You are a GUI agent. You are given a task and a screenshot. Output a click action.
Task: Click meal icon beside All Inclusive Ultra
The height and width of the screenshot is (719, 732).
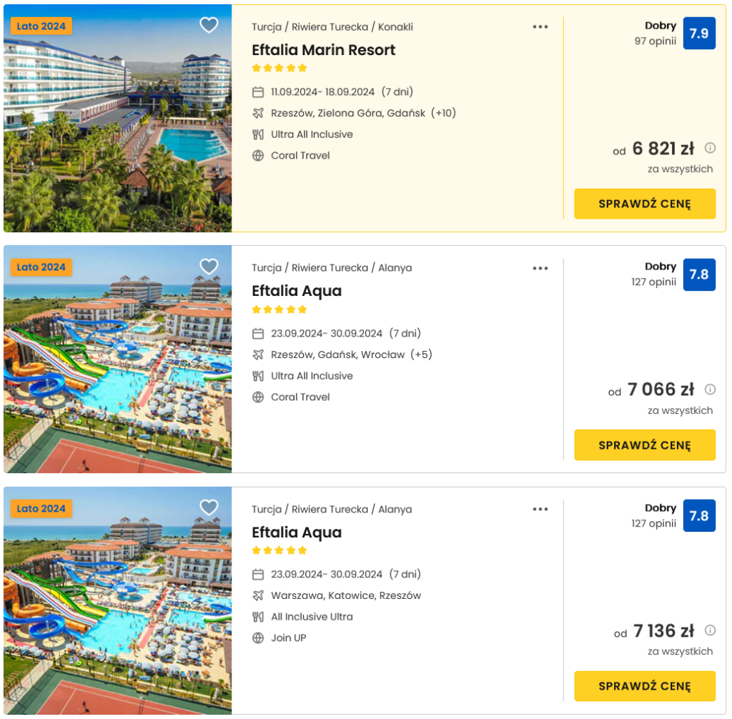coord(258,617)
